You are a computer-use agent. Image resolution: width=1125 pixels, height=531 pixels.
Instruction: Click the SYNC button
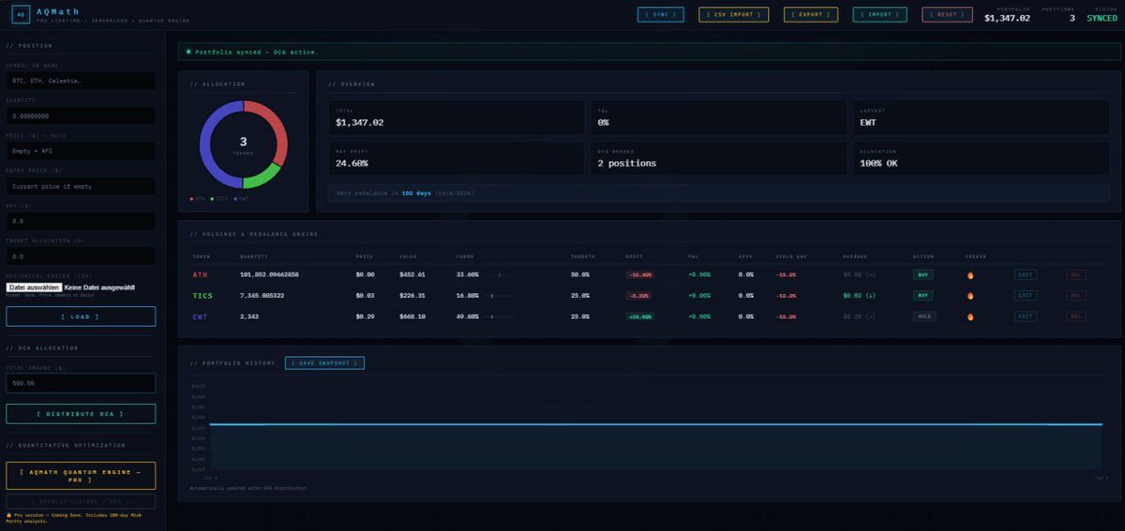(x=660, y=15)
